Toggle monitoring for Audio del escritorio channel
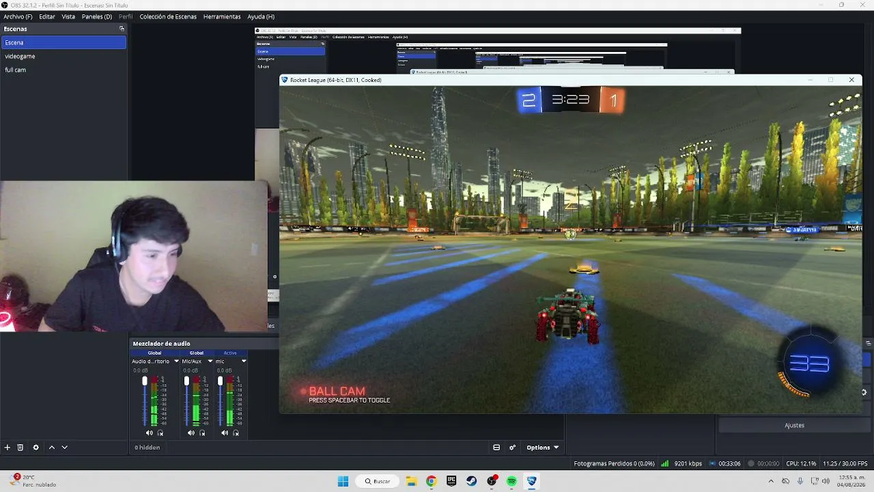This screenshot has width=874, height=492. pyautogui.click(x=160, y=433)
